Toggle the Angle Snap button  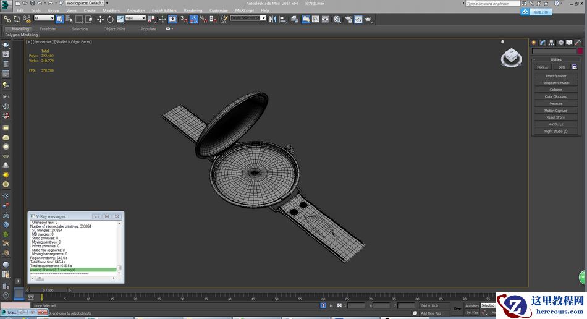[x=193, y=19]
